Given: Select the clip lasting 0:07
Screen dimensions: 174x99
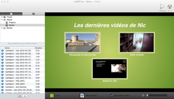Looking at the screenshot, I should pyautogui.click(x=22, y=75).
